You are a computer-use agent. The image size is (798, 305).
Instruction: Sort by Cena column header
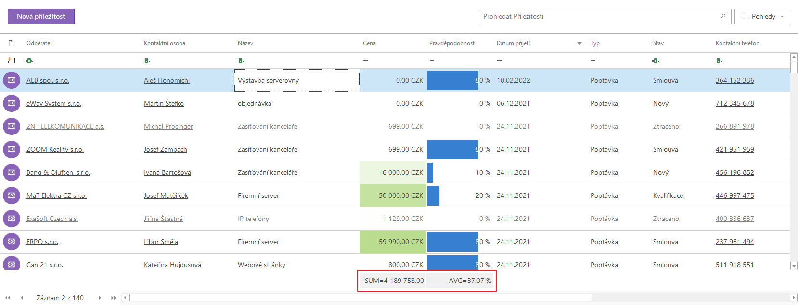[370, 43]
